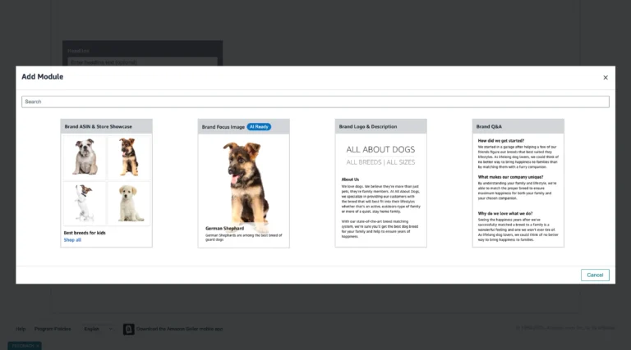This screenshot has height=350, width=631.
Task: Choose the Brand Focus Image module
Action: pos(243,183)
